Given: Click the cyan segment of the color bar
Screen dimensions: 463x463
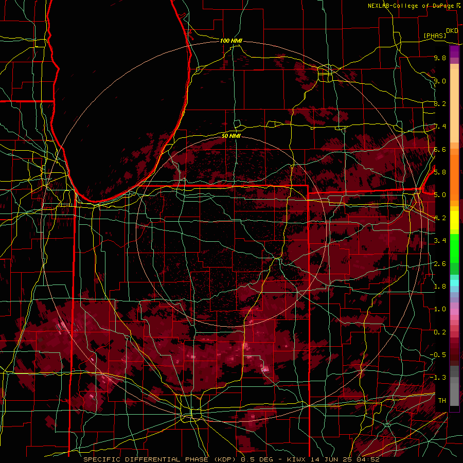Looking at the screenshot, I should 454,283.
